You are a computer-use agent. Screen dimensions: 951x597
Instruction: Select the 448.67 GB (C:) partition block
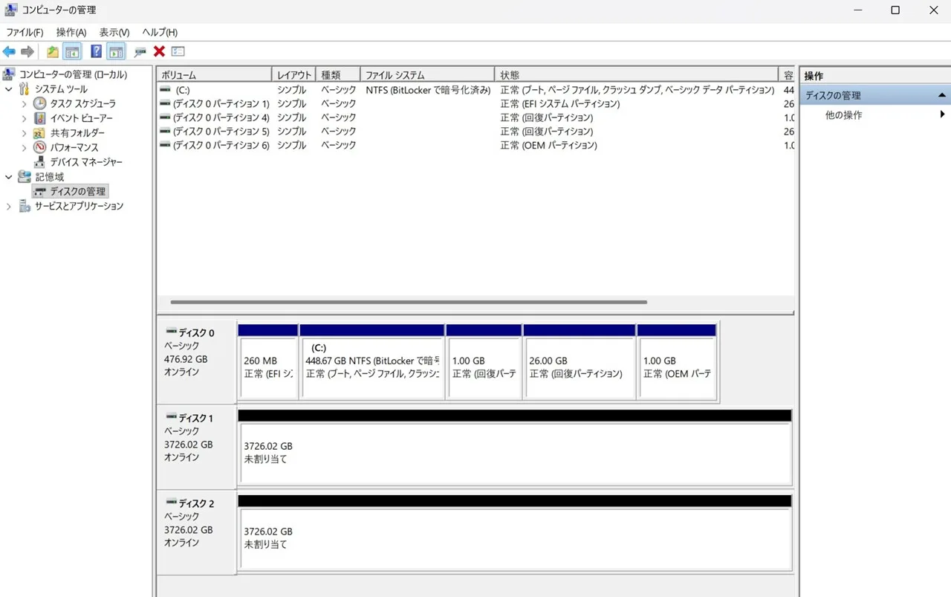click(371, 361)
